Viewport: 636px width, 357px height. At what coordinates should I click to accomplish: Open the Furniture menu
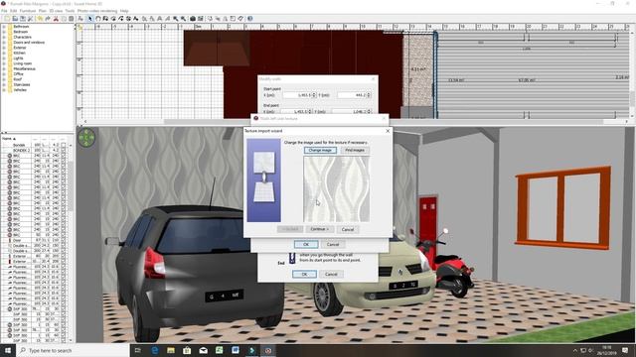coord(28,11)
